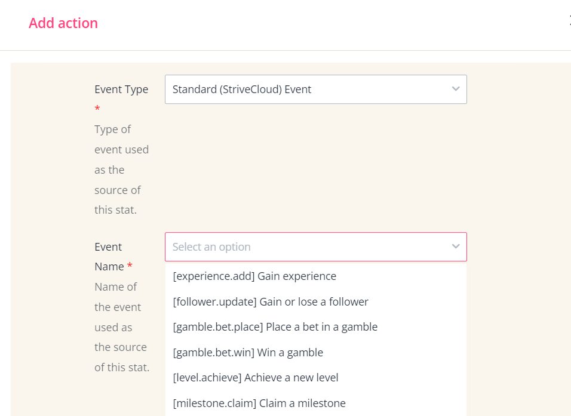Choose '[follower.update] Gain or lose a follower'
571x416 pixels.
271,302
